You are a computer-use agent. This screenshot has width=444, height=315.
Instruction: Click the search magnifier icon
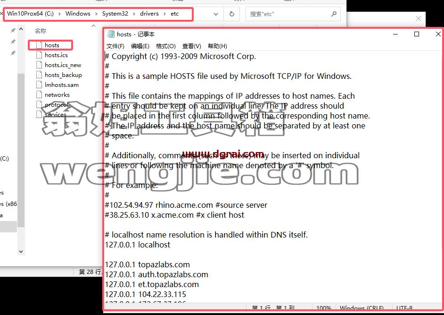334,14
